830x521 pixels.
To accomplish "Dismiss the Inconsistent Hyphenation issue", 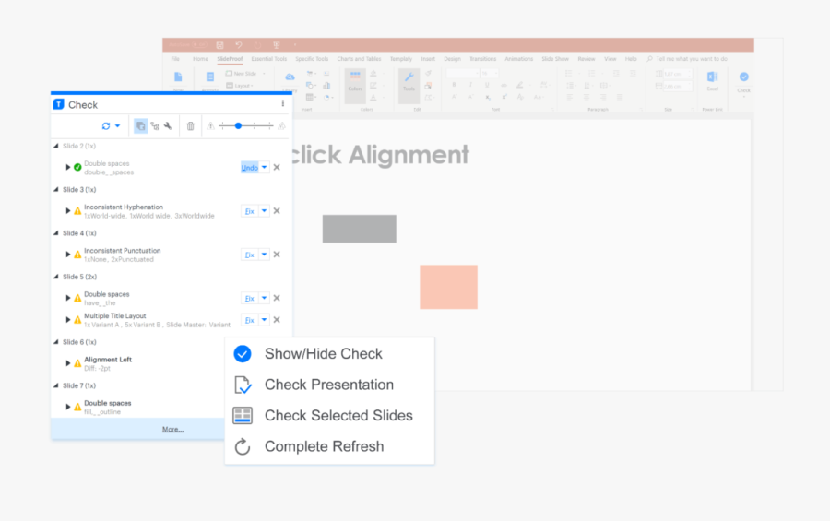I will point(277,211).
